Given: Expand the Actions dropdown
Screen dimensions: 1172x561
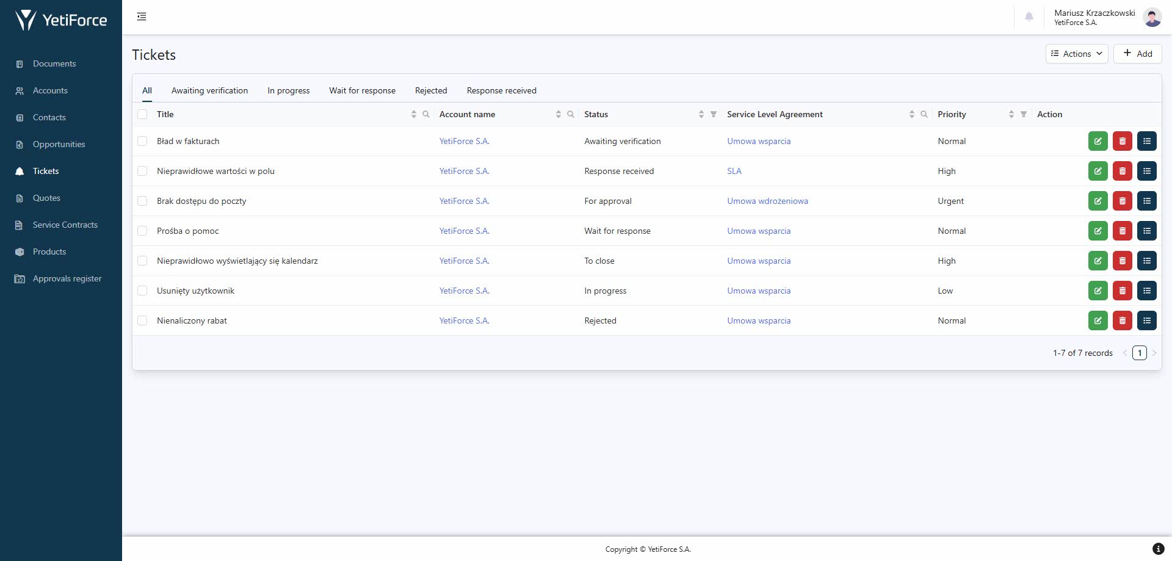Looking at the screenshot, I should 1076,54.
